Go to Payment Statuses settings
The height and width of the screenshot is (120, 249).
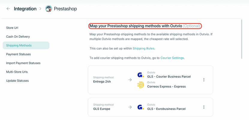pyautogui.click(x=19, y=54)
